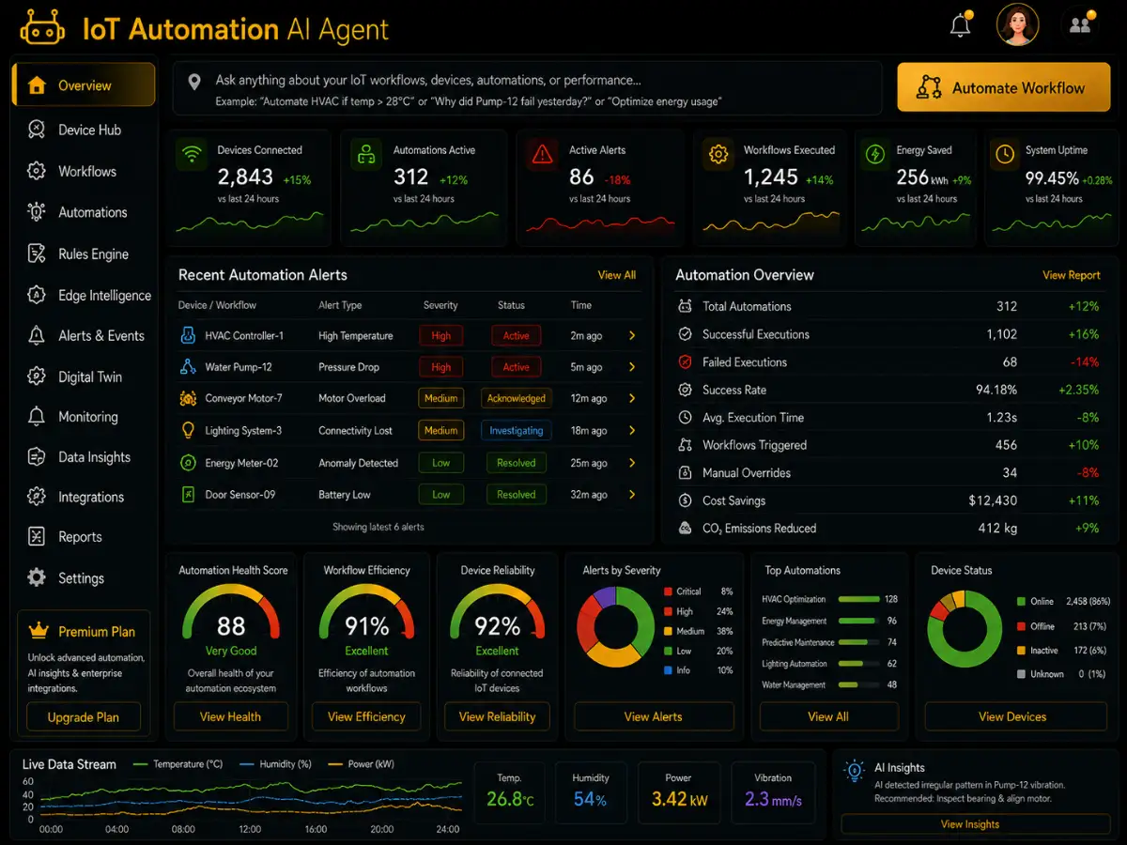Click the View Health button

230,716
